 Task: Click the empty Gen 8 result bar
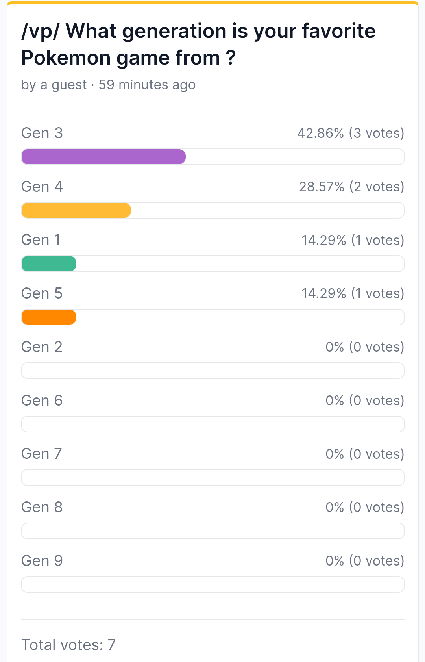[213, 531]
